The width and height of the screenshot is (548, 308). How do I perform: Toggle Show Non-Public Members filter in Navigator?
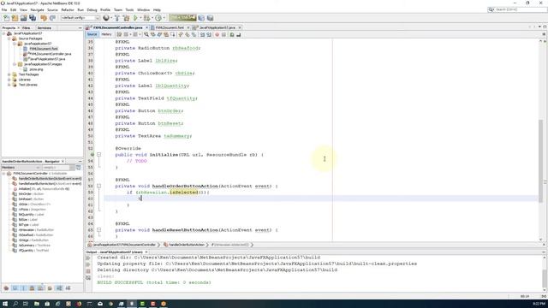pos(33,288)
